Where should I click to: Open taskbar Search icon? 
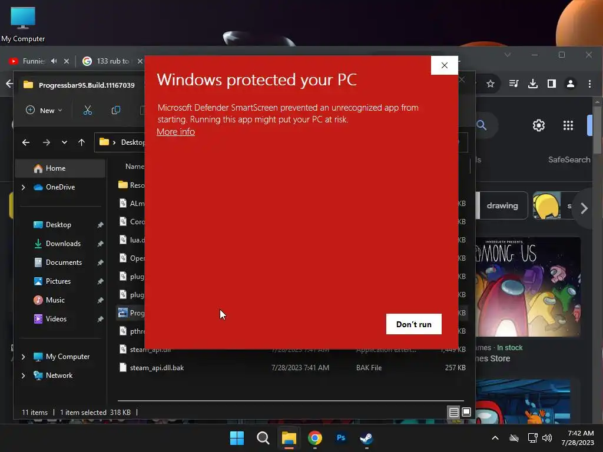(x=263, y=438)
